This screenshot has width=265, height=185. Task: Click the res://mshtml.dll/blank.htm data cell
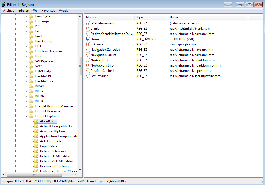click(190, 29)
